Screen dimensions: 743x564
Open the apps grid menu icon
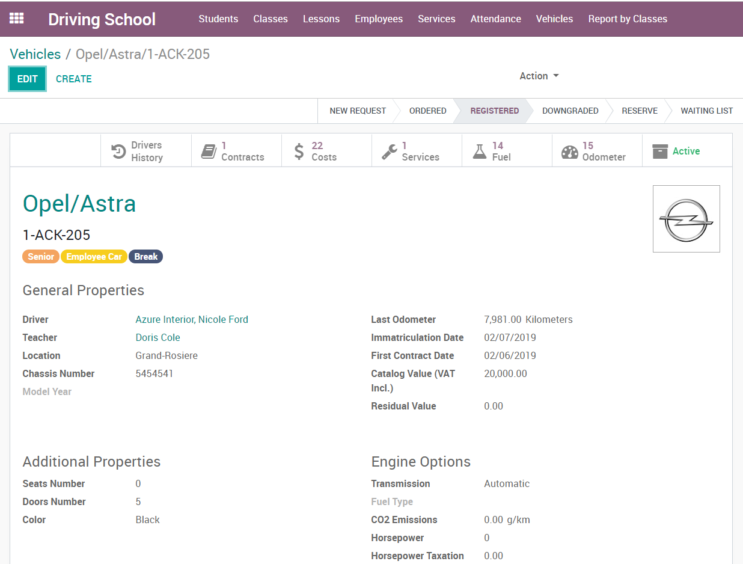point(17,19)
